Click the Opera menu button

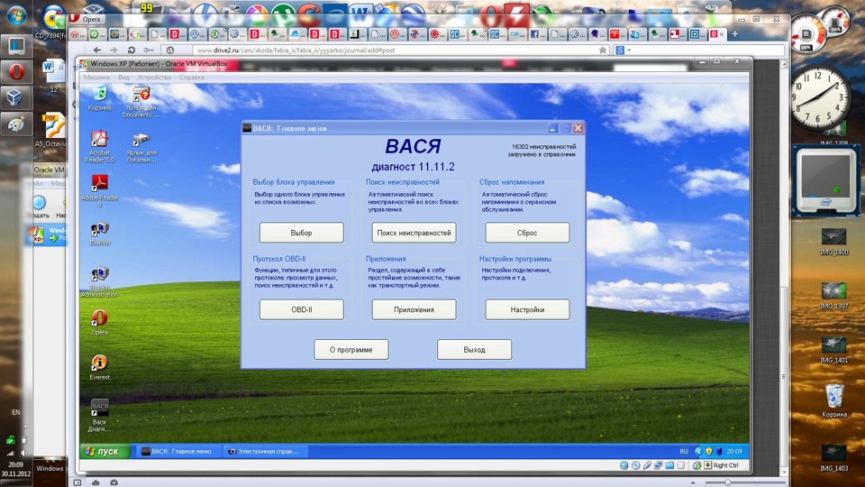click(x=86, y=19)
